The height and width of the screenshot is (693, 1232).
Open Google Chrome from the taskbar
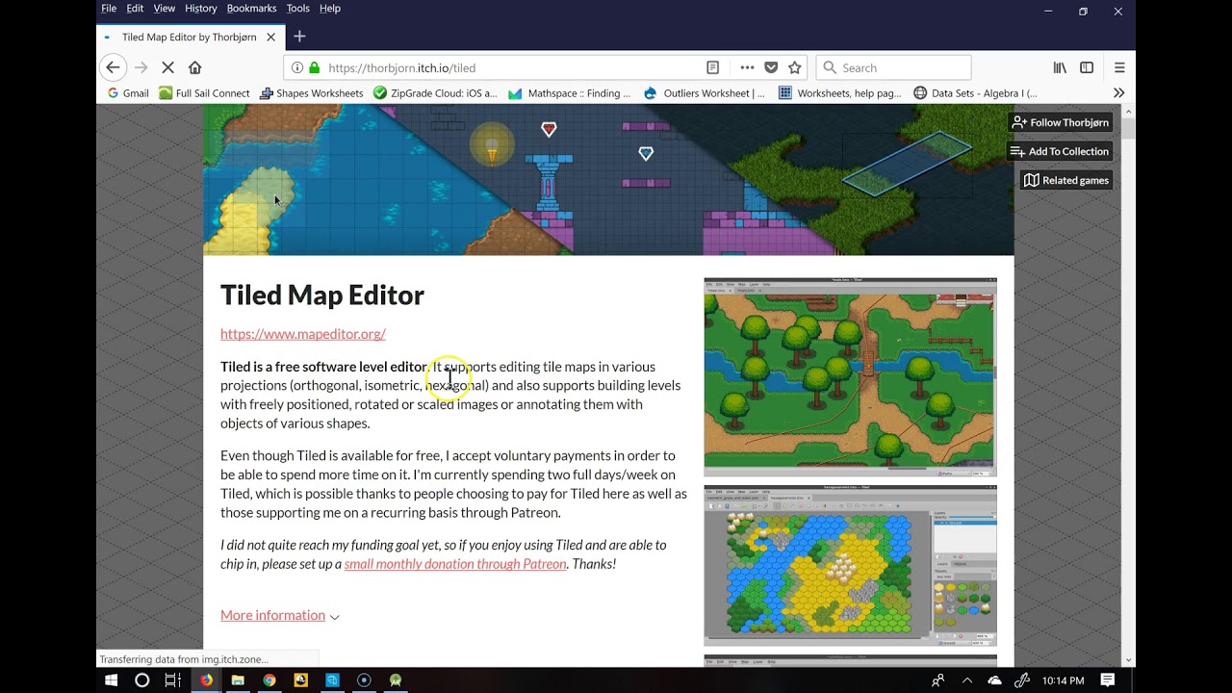point(269,680)
